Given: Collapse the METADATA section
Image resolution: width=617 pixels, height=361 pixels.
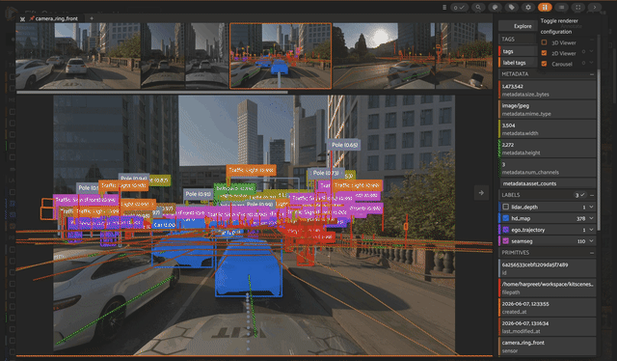Looking at the screenshot, I should (591, 74).
